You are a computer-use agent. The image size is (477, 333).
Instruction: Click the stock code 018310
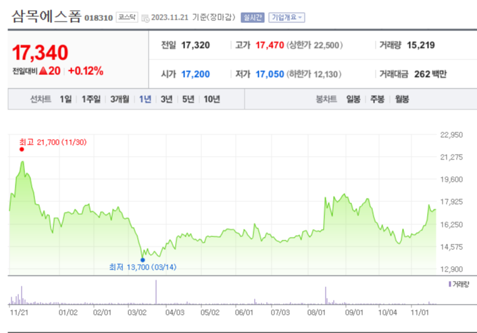pos(99,18)
